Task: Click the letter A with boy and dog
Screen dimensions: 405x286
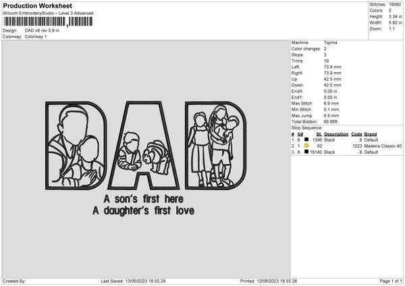Action: click(x=143, y=146)
